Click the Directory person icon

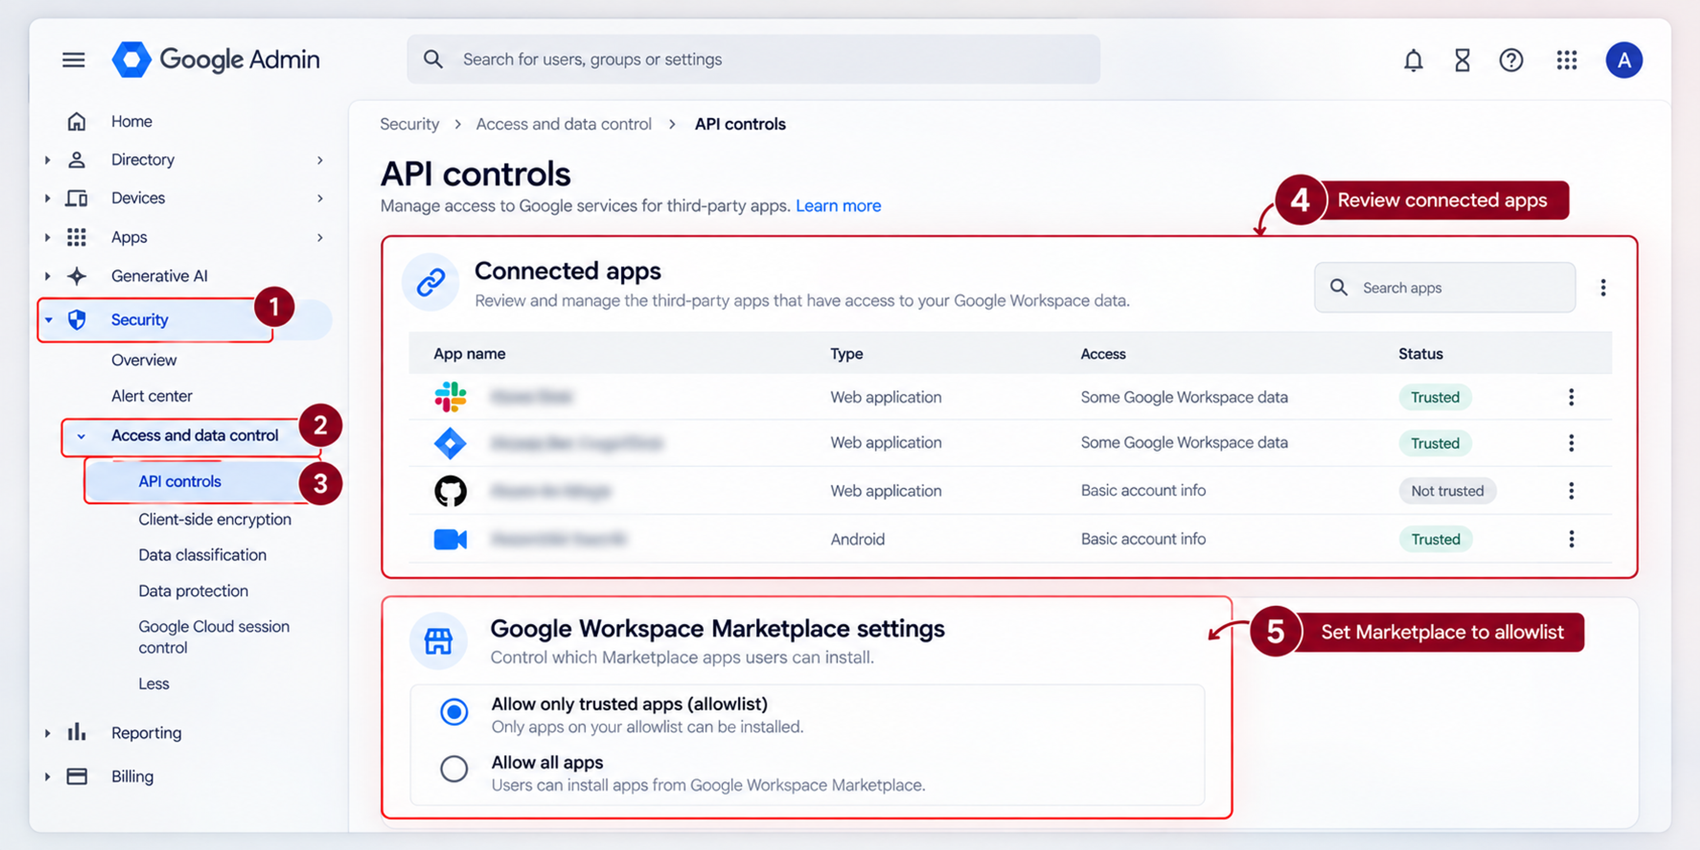[x=77, y=160]
